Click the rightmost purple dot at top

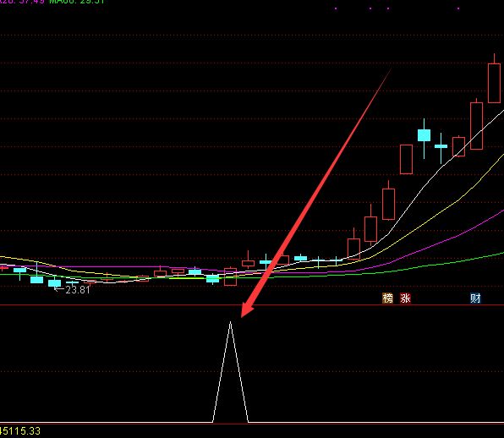coord(458,8)
